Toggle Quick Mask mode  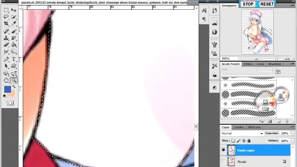click(x=10, y=103)
